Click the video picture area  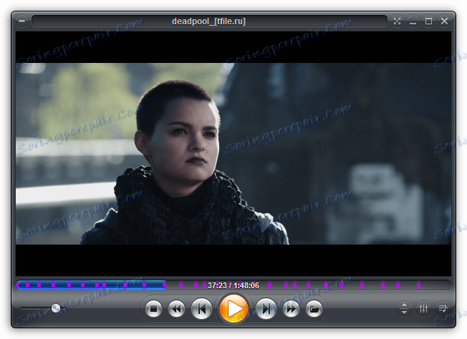click(233, 154)
